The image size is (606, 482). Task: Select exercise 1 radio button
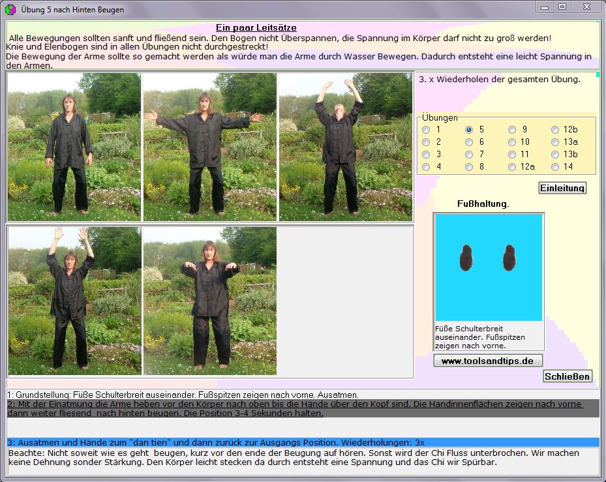coord(426,130)
